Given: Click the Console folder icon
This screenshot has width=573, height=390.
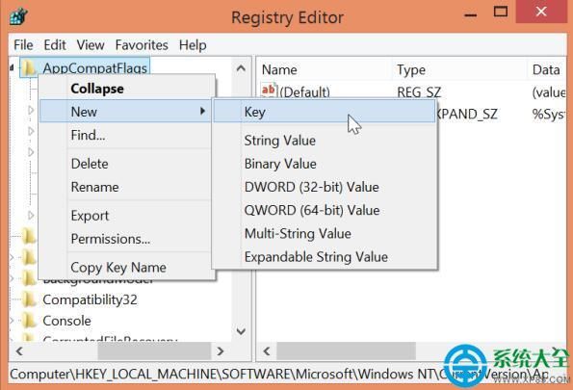Looking at the screenshot, I should point(29,321).
